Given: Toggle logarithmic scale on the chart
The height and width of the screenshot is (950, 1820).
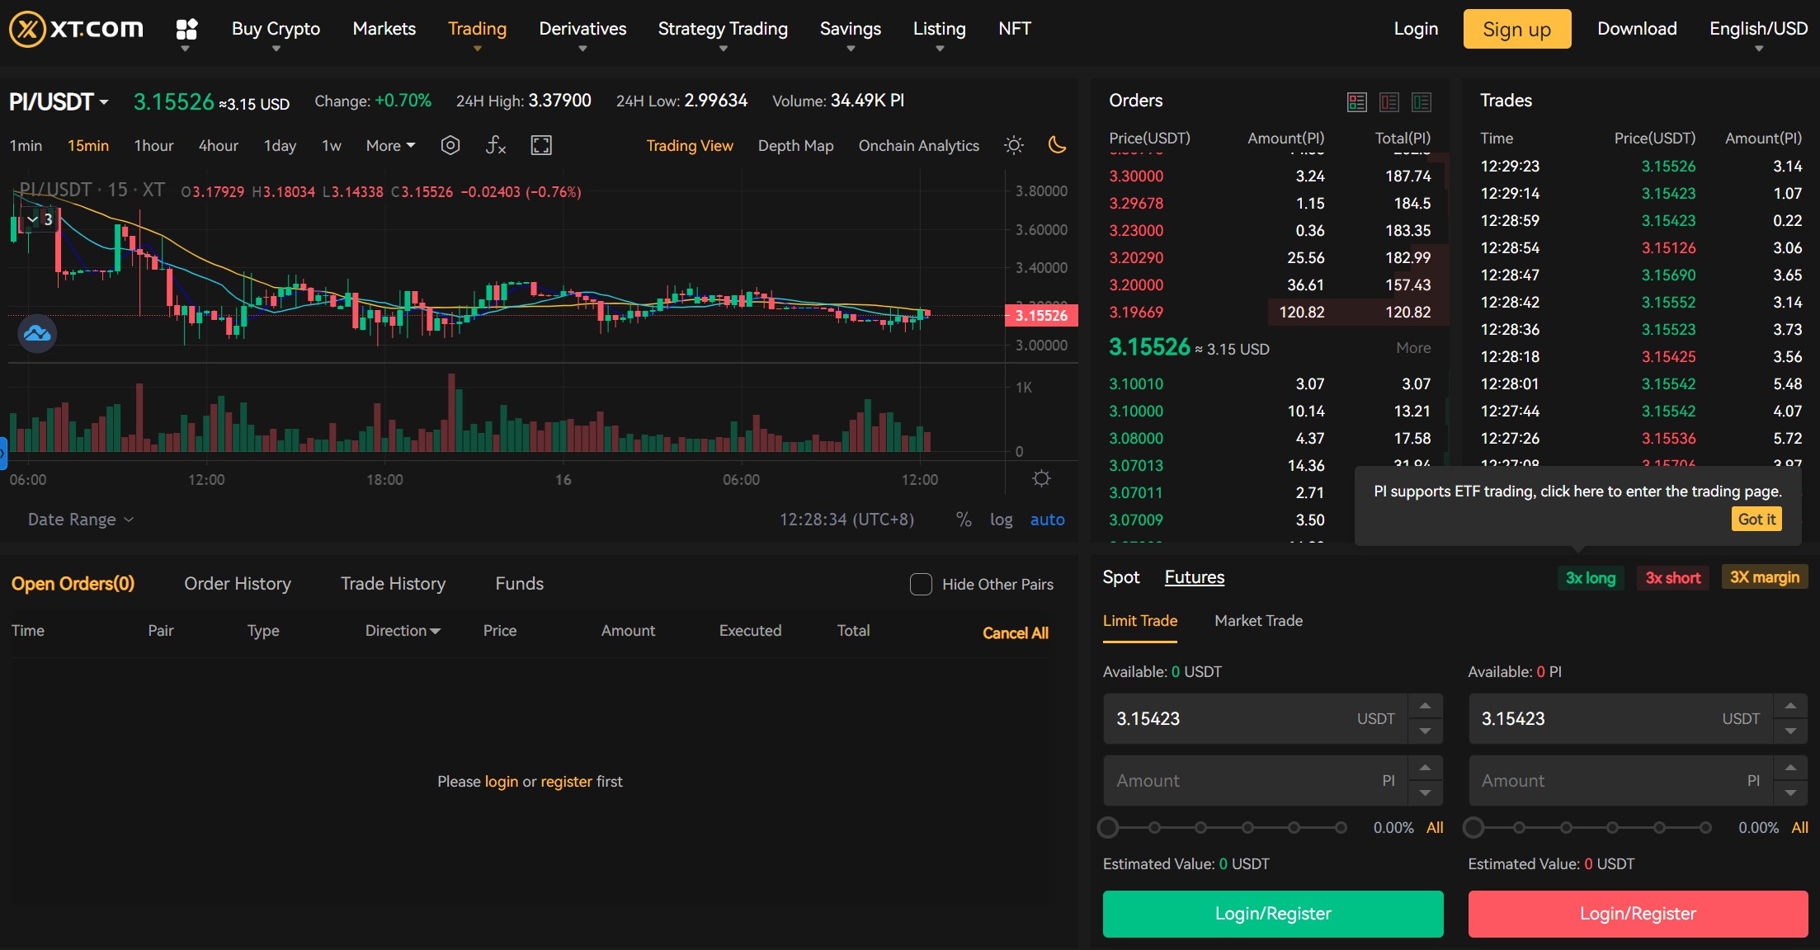Looking at the screenshot, I should [1001, 520].
